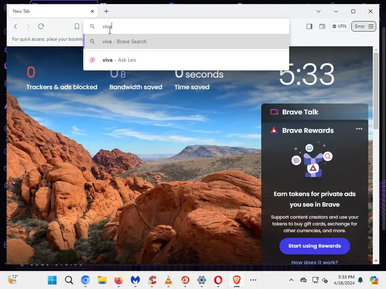Click the scrollbar up arrow
Image resolution: width=386 pixels, height=289 pixels.
[376, 50]
